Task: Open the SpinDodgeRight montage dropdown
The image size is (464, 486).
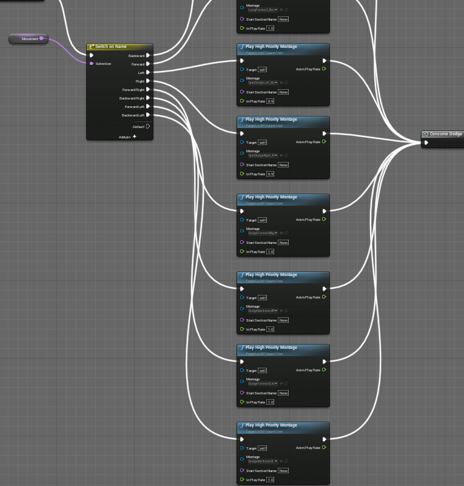Action: (263, 155)
